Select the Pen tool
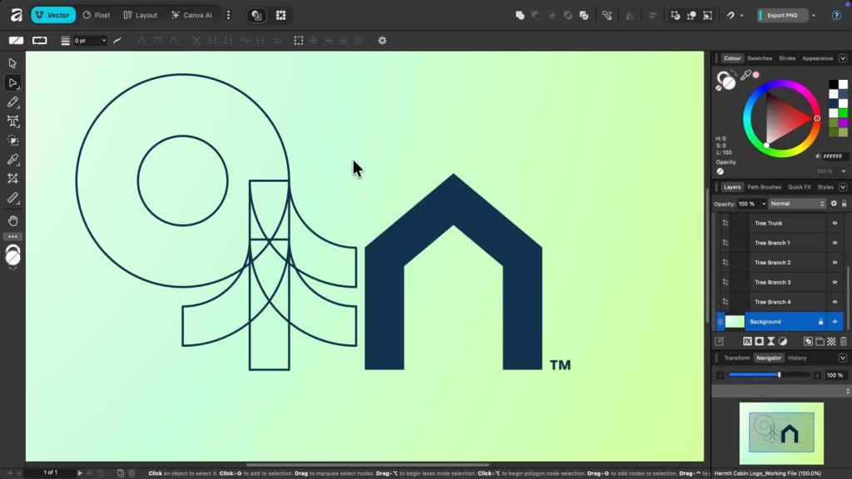The width and height of the screenshot is (852, 479). click(12, 101)
